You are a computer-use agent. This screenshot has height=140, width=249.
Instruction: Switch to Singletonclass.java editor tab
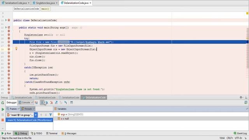(45, 3)
